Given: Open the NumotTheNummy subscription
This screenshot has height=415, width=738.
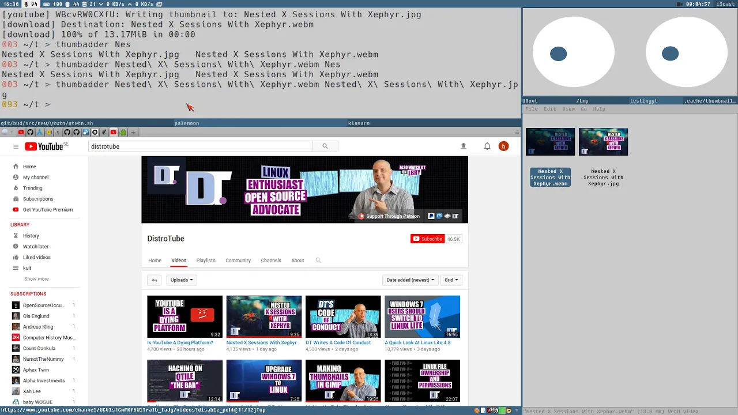Looking at the screenshot, I should click(43, 359).
